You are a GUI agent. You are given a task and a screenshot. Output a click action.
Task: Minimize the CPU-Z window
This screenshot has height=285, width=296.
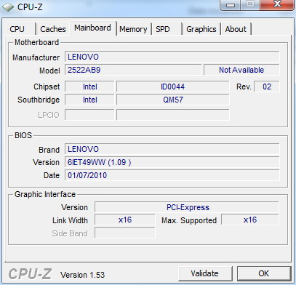point(230,4)
